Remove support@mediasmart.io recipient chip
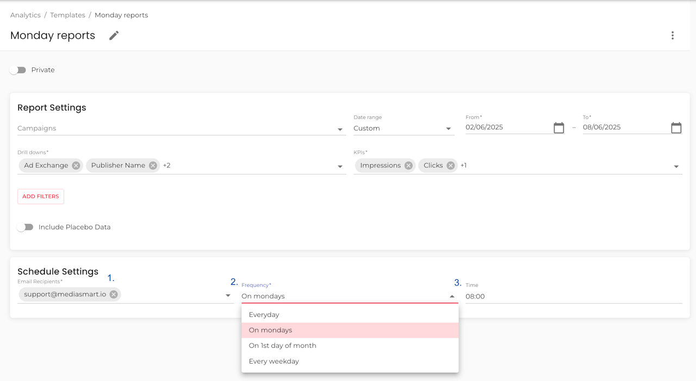 pyautogui.click(x=113, y=294)
